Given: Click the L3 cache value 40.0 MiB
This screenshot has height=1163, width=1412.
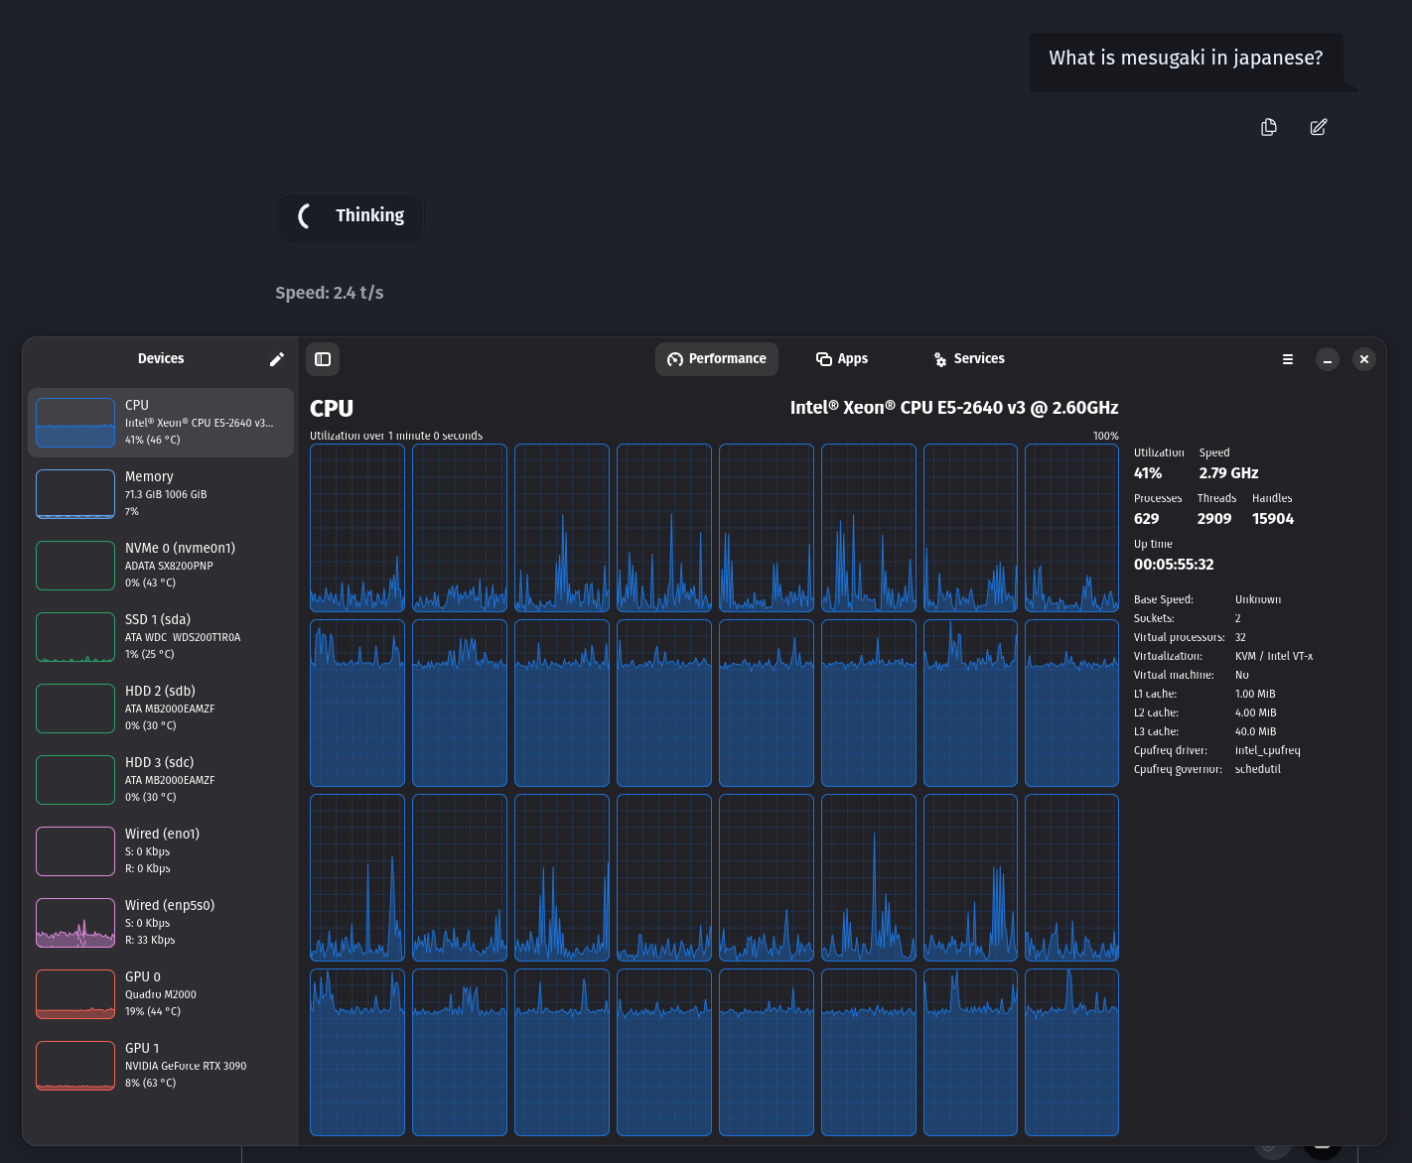Looking at the screenshot, I should point(1256,731).
